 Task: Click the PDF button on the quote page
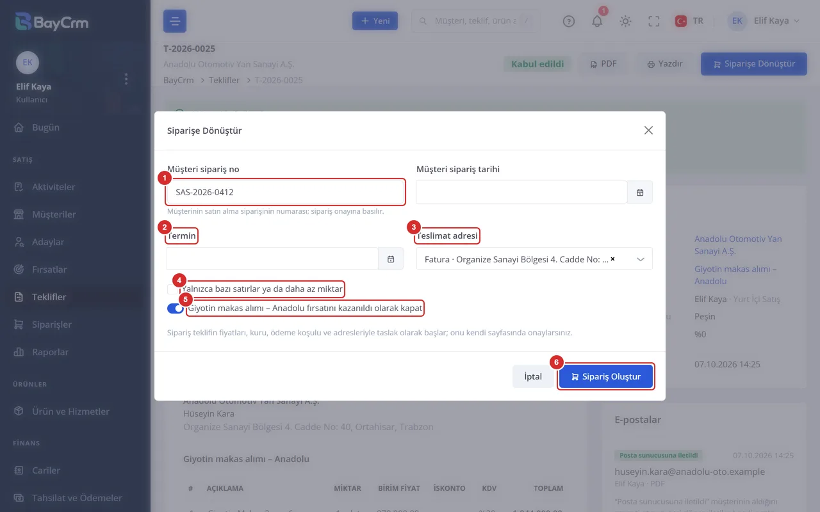click(603, 64)
